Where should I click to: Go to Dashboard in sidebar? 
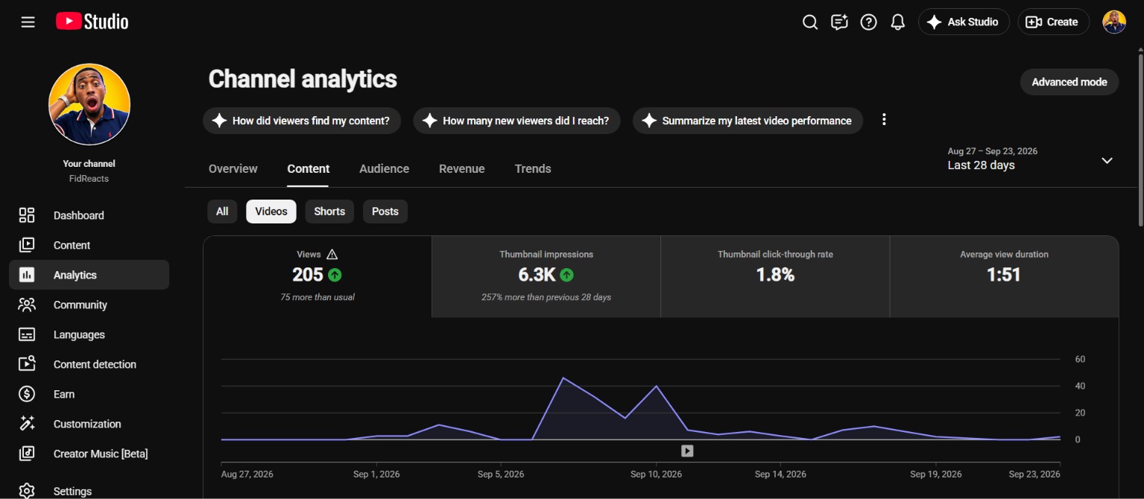[x=89, y=215]
